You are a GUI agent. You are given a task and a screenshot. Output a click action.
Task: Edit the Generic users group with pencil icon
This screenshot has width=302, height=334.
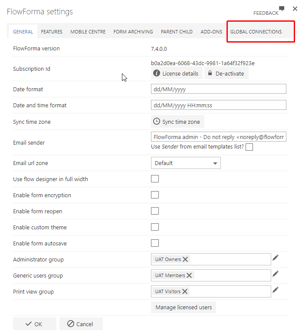point(276,274)
